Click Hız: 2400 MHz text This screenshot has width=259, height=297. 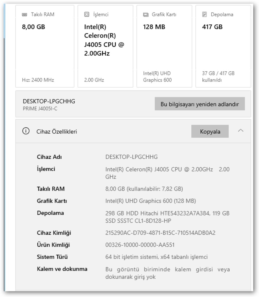(38, 80)
